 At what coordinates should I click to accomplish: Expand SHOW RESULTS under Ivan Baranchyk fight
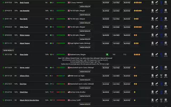click(x=85, y=15)
